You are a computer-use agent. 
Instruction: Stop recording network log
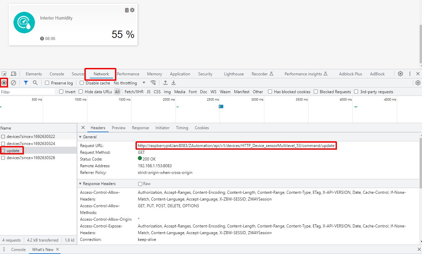4,83
